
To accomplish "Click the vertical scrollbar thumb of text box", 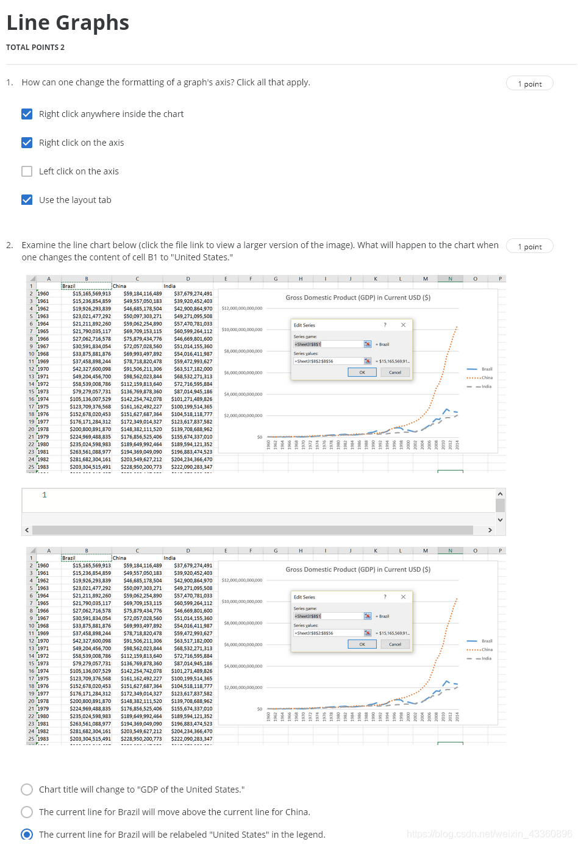I will pyautogui.click(x=500, y=505).
